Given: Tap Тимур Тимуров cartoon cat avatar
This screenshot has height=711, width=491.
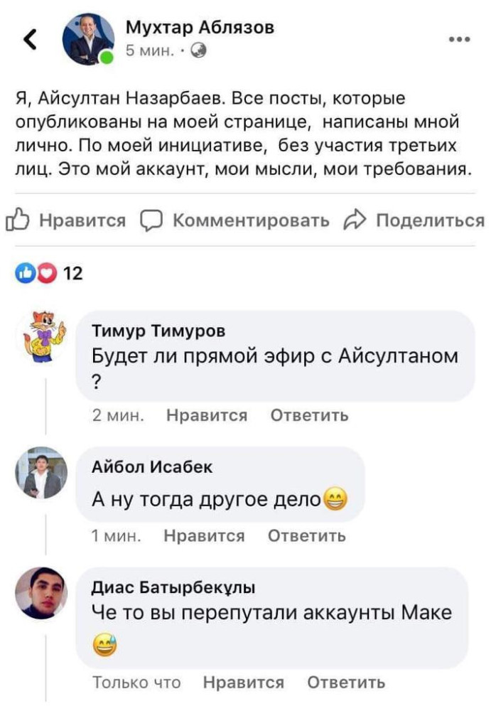Looking at the screenshot, I should tap(41, 334).
